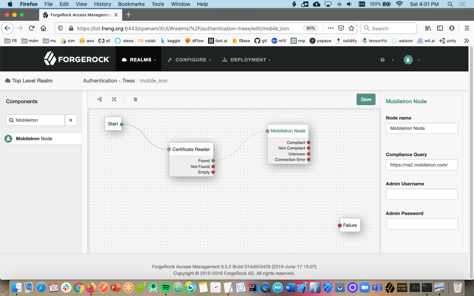Screen dimensions: 474x296
Task: Open the DEPLOYMENT dropdown menu
Action: click(246, 60)
